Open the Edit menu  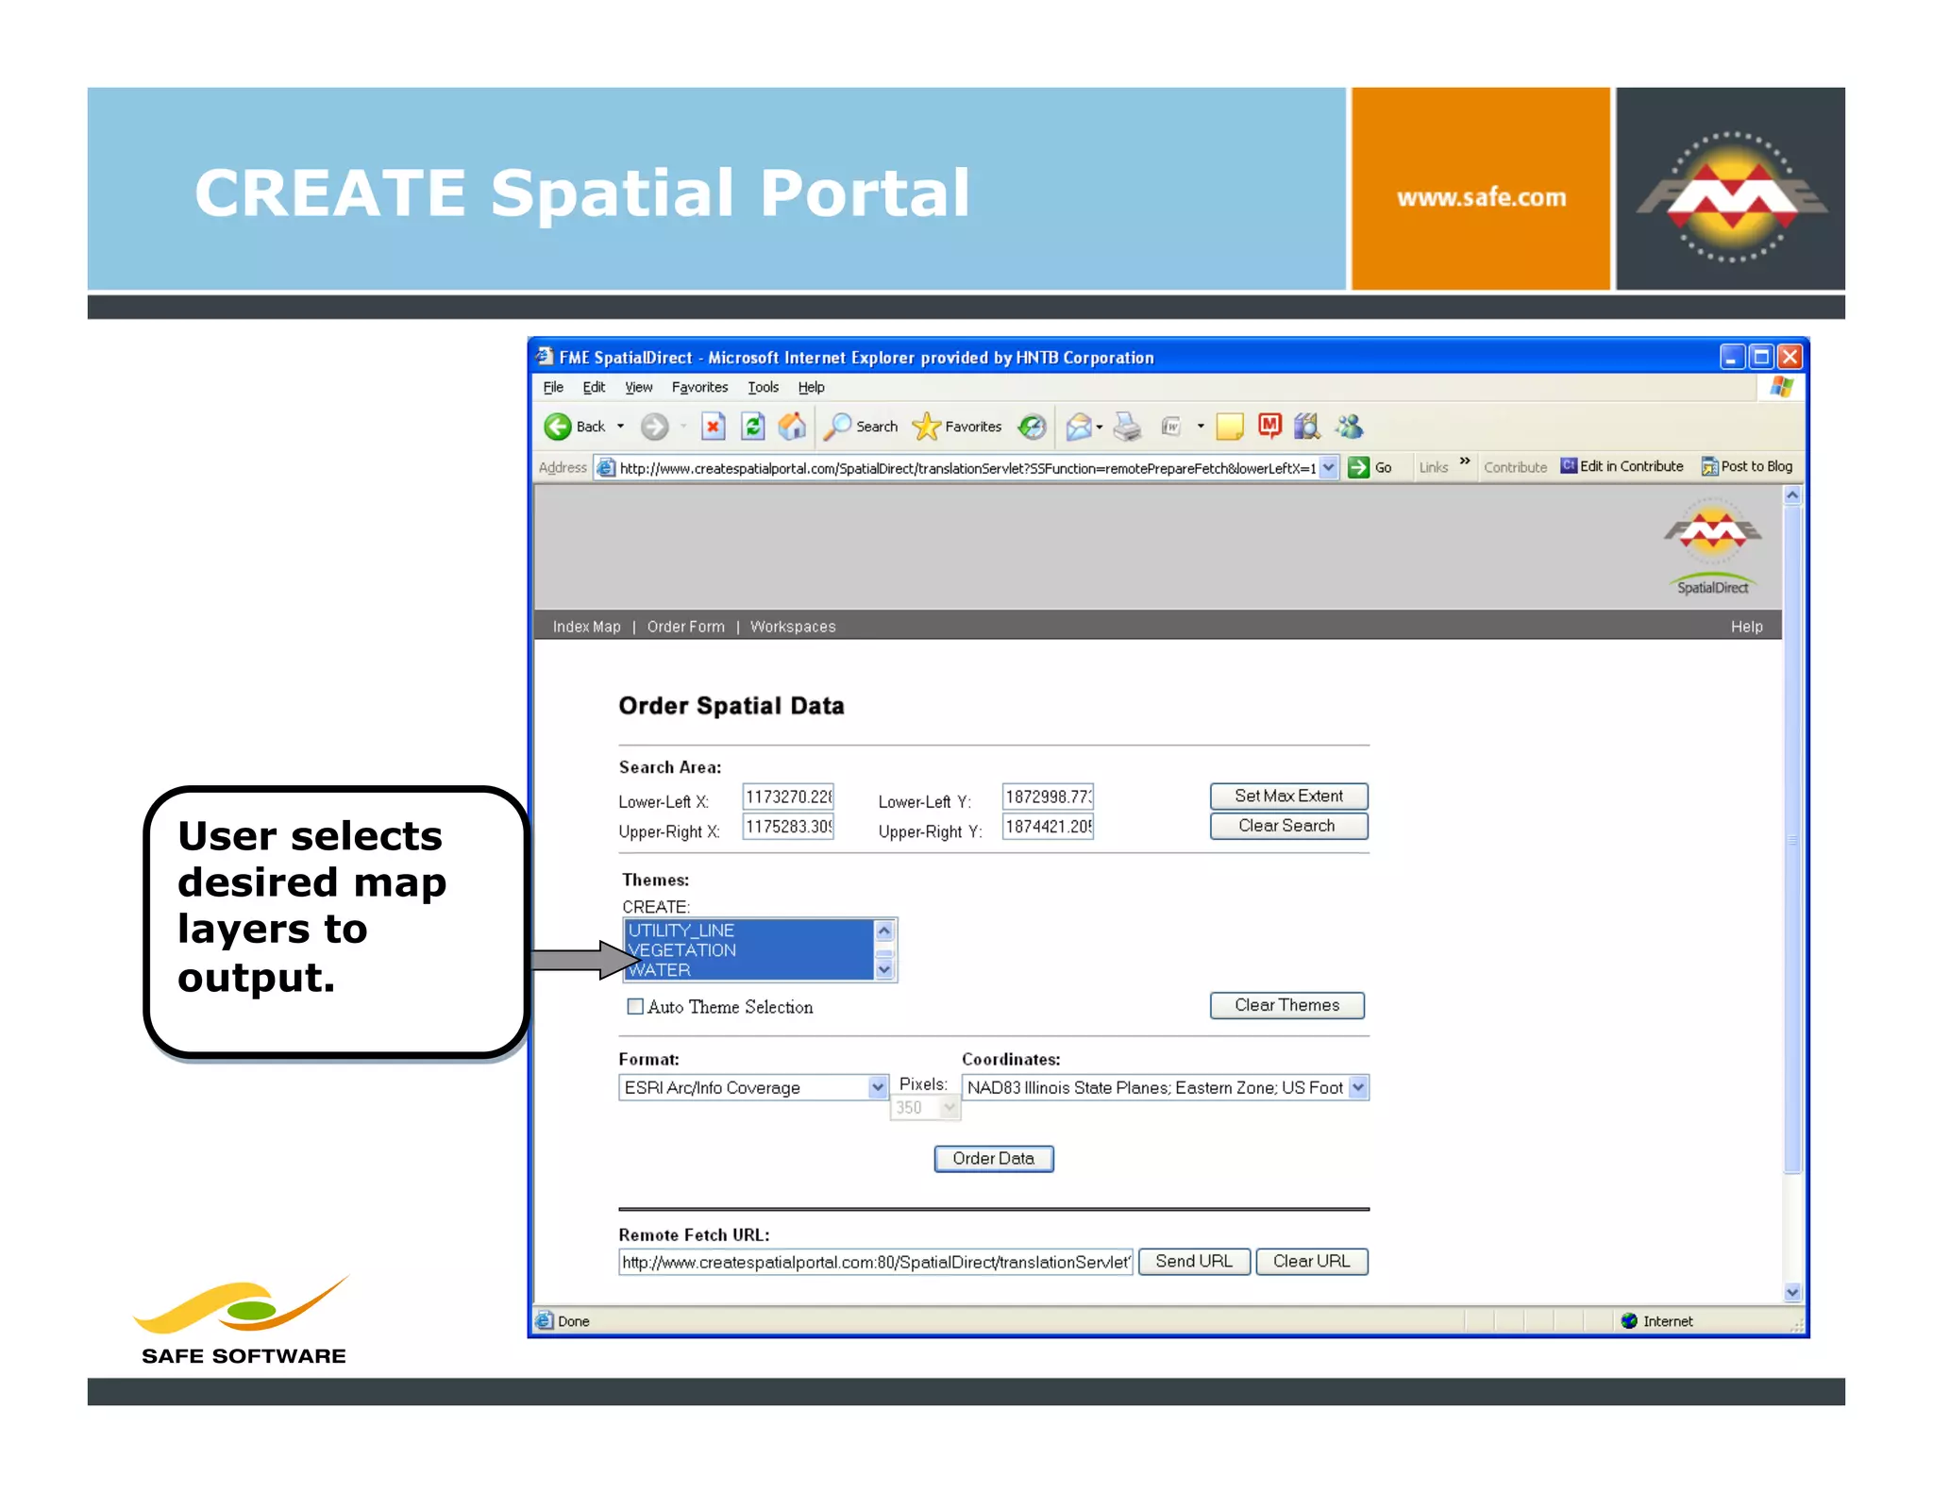pos(594,387)
